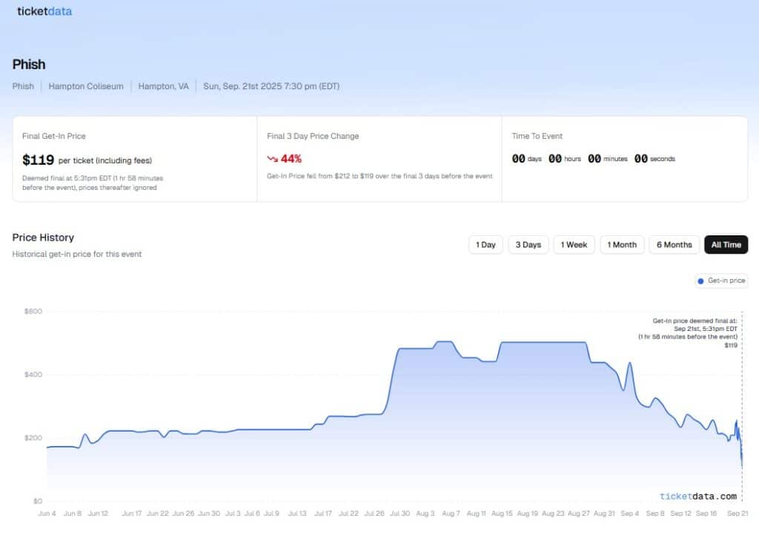This screenshot has height=541, width=759.
Task: Click the Price History section heading
Action: 43,237
